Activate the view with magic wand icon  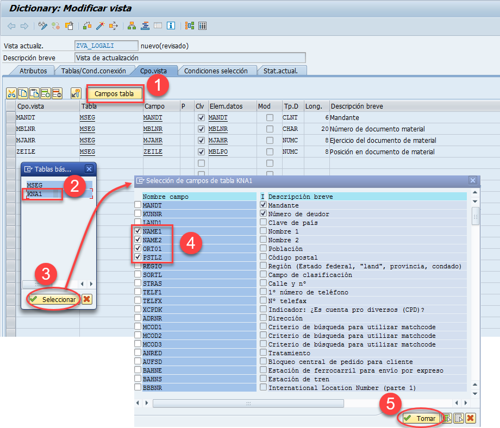point(101,26)
